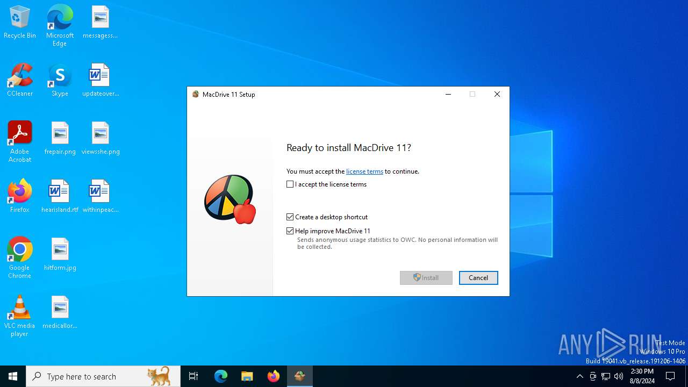The image size is (688, 387).
Task: Click the MacDrive icon in the title bar
Action: click(196, 94)
